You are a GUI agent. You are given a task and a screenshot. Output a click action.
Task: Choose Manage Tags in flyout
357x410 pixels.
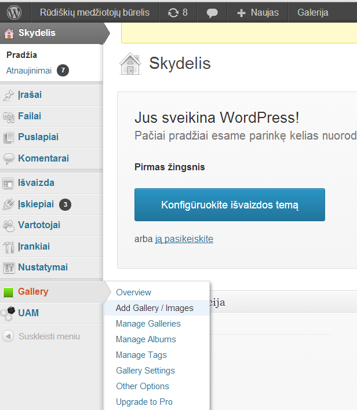coord(141,355)
